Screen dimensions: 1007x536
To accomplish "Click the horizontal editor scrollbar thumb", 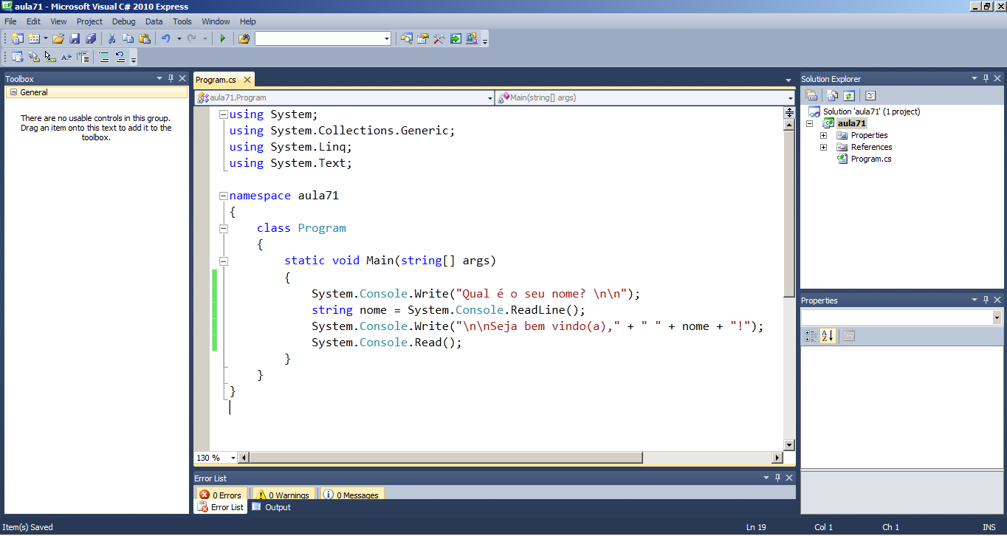I will [x=446, y=458].
